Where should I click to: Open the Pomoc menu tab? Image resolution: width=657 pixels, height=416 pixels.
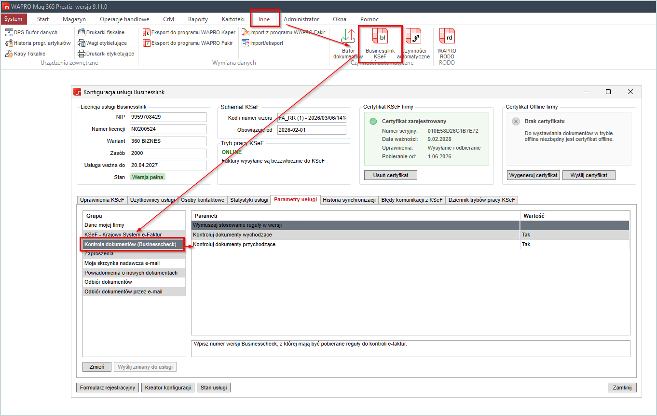[x=369, y=19]
